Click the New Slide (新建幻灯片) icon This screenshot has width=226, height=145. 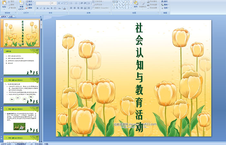tap(21, 3)
